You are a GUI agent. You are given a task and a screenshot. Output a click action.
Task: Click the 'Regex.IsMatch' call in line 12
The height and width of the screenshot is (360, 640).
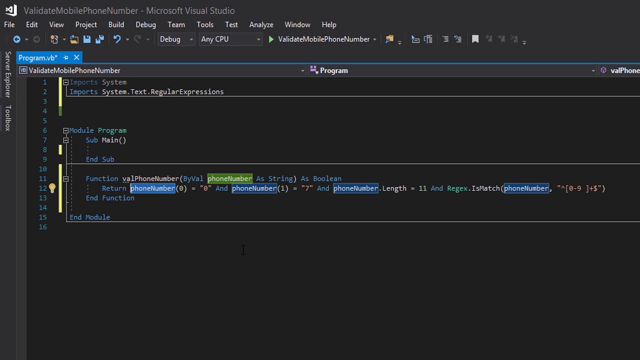[x=472, y=188]
